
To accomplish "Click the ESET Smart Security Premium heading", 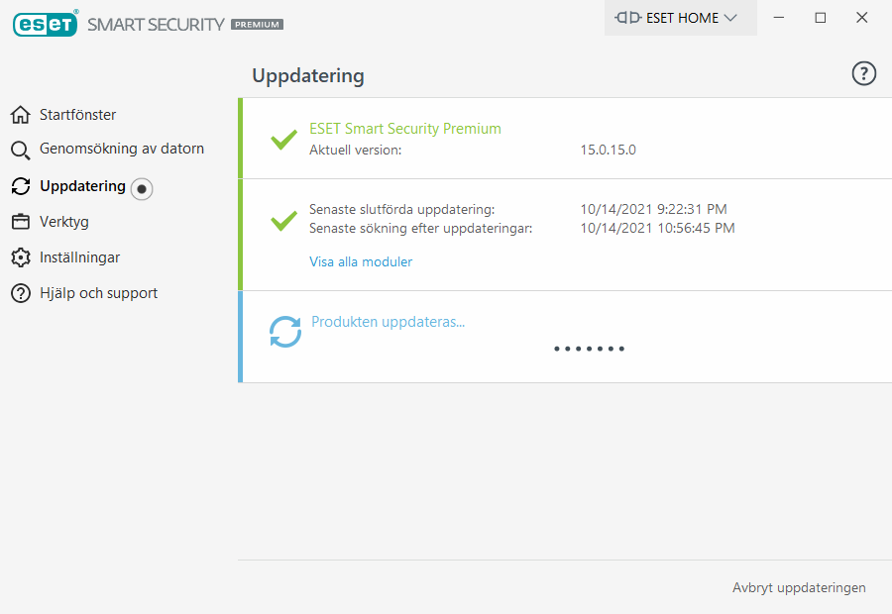I will click(404, 129).
